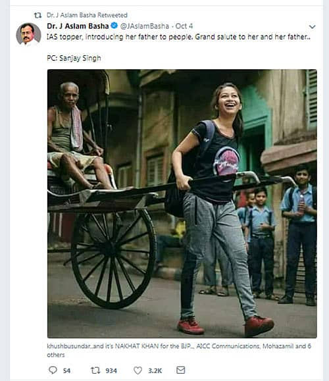Screen dimensions: 329x381
Task: Click 'Dr. J Aslam Basha Retweeted' label
Action: [87, 15]
